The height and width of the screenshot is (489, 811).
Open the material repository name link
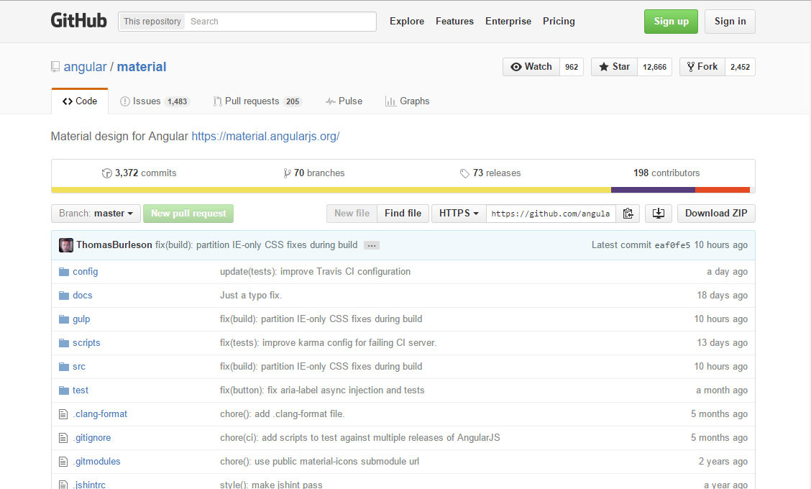point(142,67)
